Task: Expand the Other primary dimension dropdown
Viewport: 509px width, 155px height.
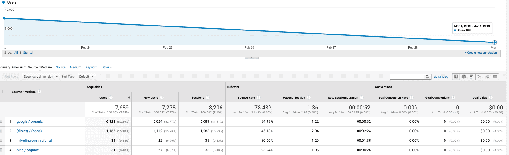Action: coord(107,67)
